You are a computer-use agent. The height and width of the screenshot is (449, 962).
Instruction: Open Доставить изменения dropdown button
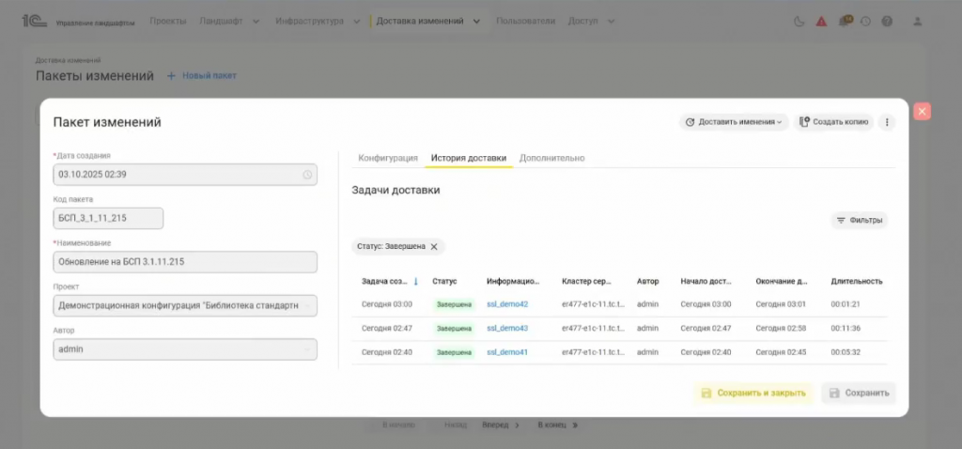[734, 122]
